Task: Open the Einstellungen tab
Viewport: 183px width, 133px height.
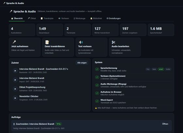Action: point(114,18)
